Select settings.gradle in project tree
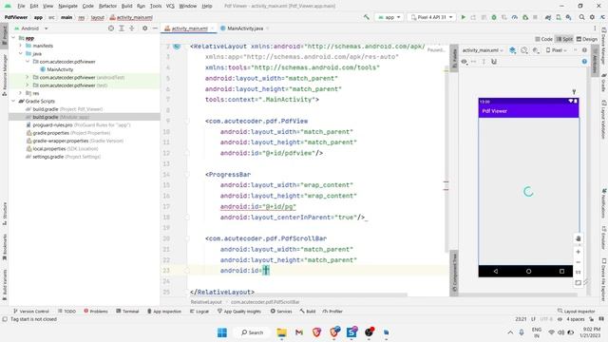The image size is (608, 342). (x=63, y=157)
